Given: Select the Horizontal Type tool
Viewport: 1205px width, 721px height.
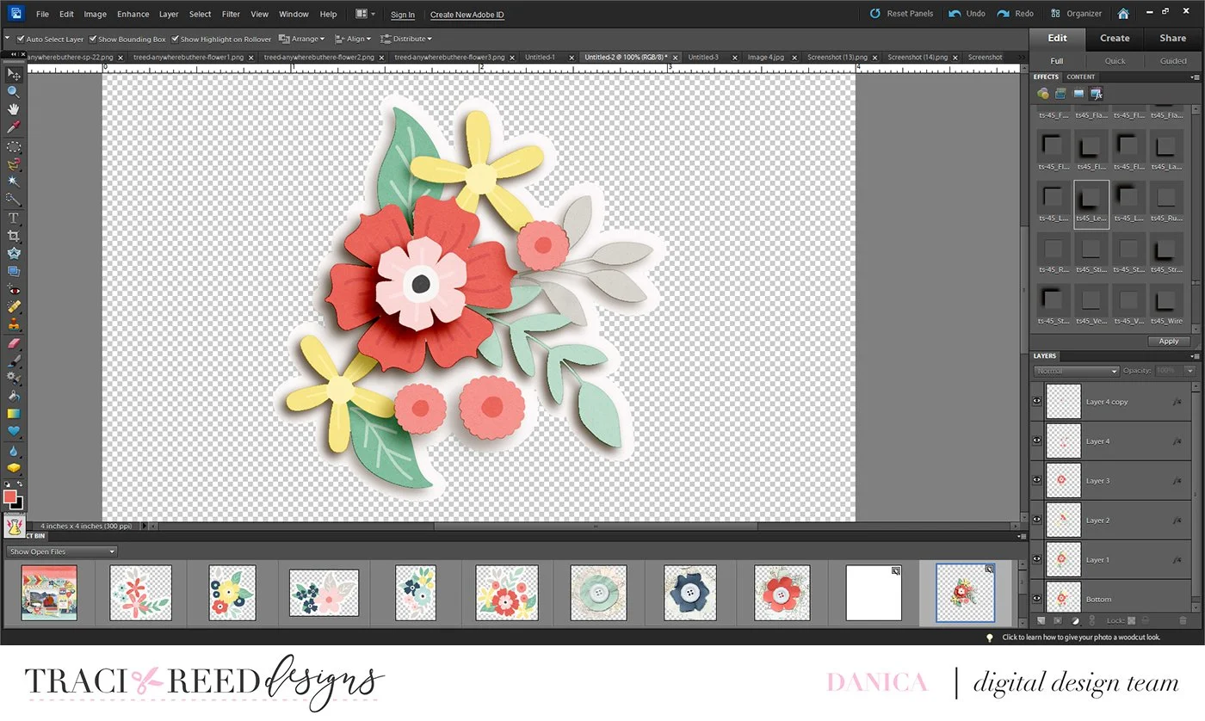Looking at the screenshot, I should (13, 218).
